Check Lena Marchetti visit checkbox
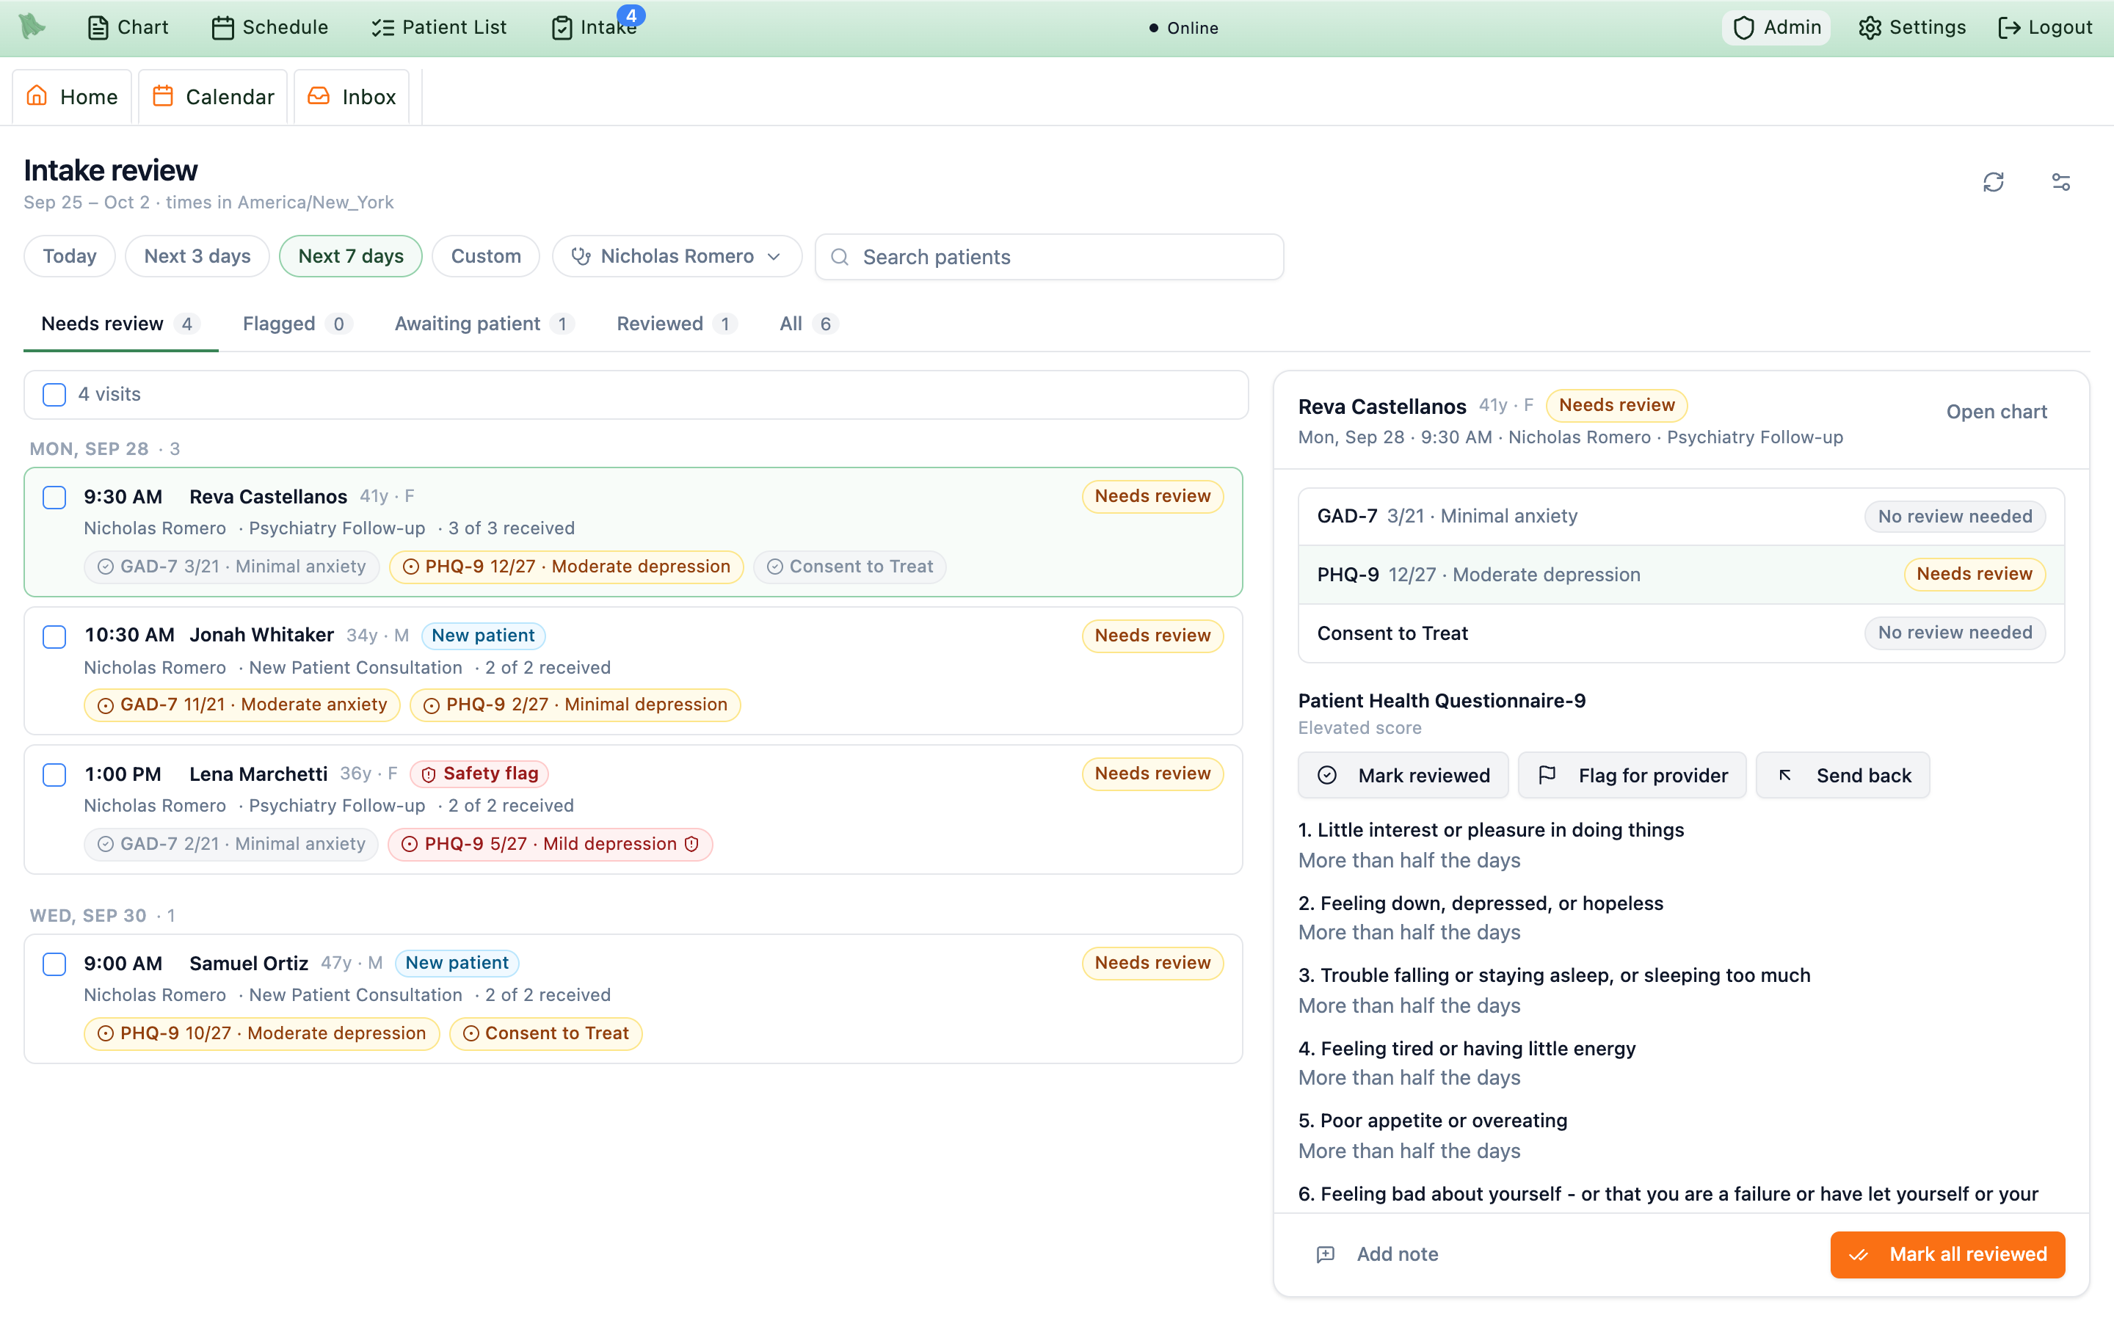 click(54, 774)
